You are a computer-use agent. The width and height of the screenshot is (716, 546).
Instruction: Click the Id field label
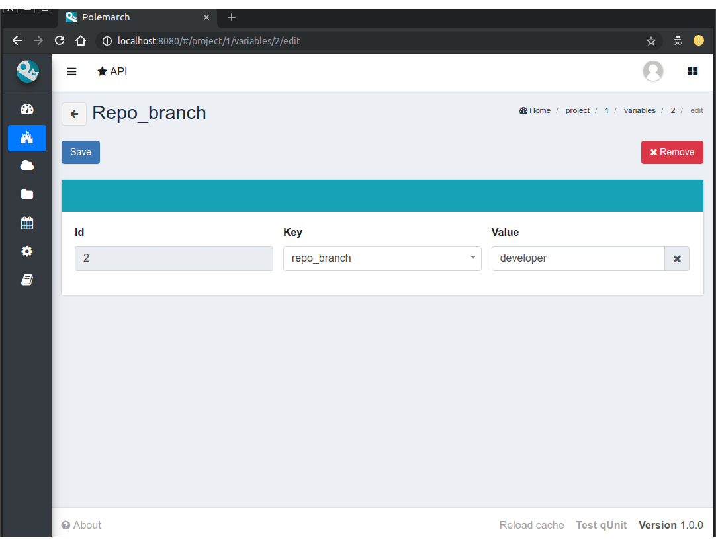79,232
